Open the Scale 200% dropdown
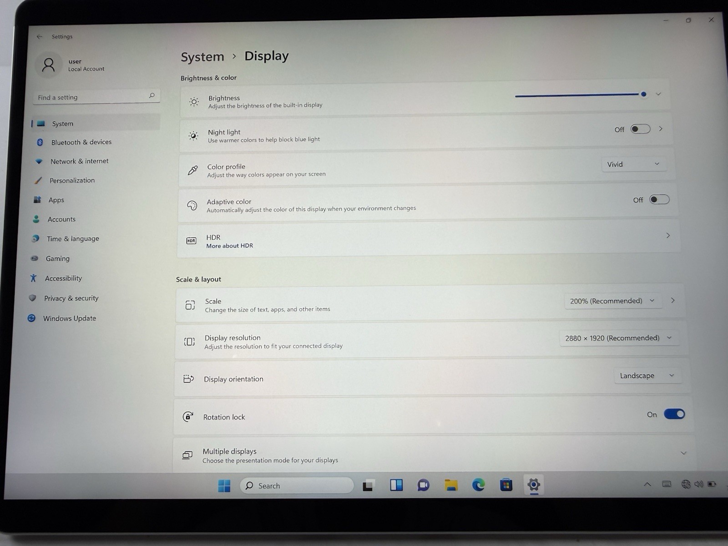This screenshot has width=728, height=546. [613, 301]
